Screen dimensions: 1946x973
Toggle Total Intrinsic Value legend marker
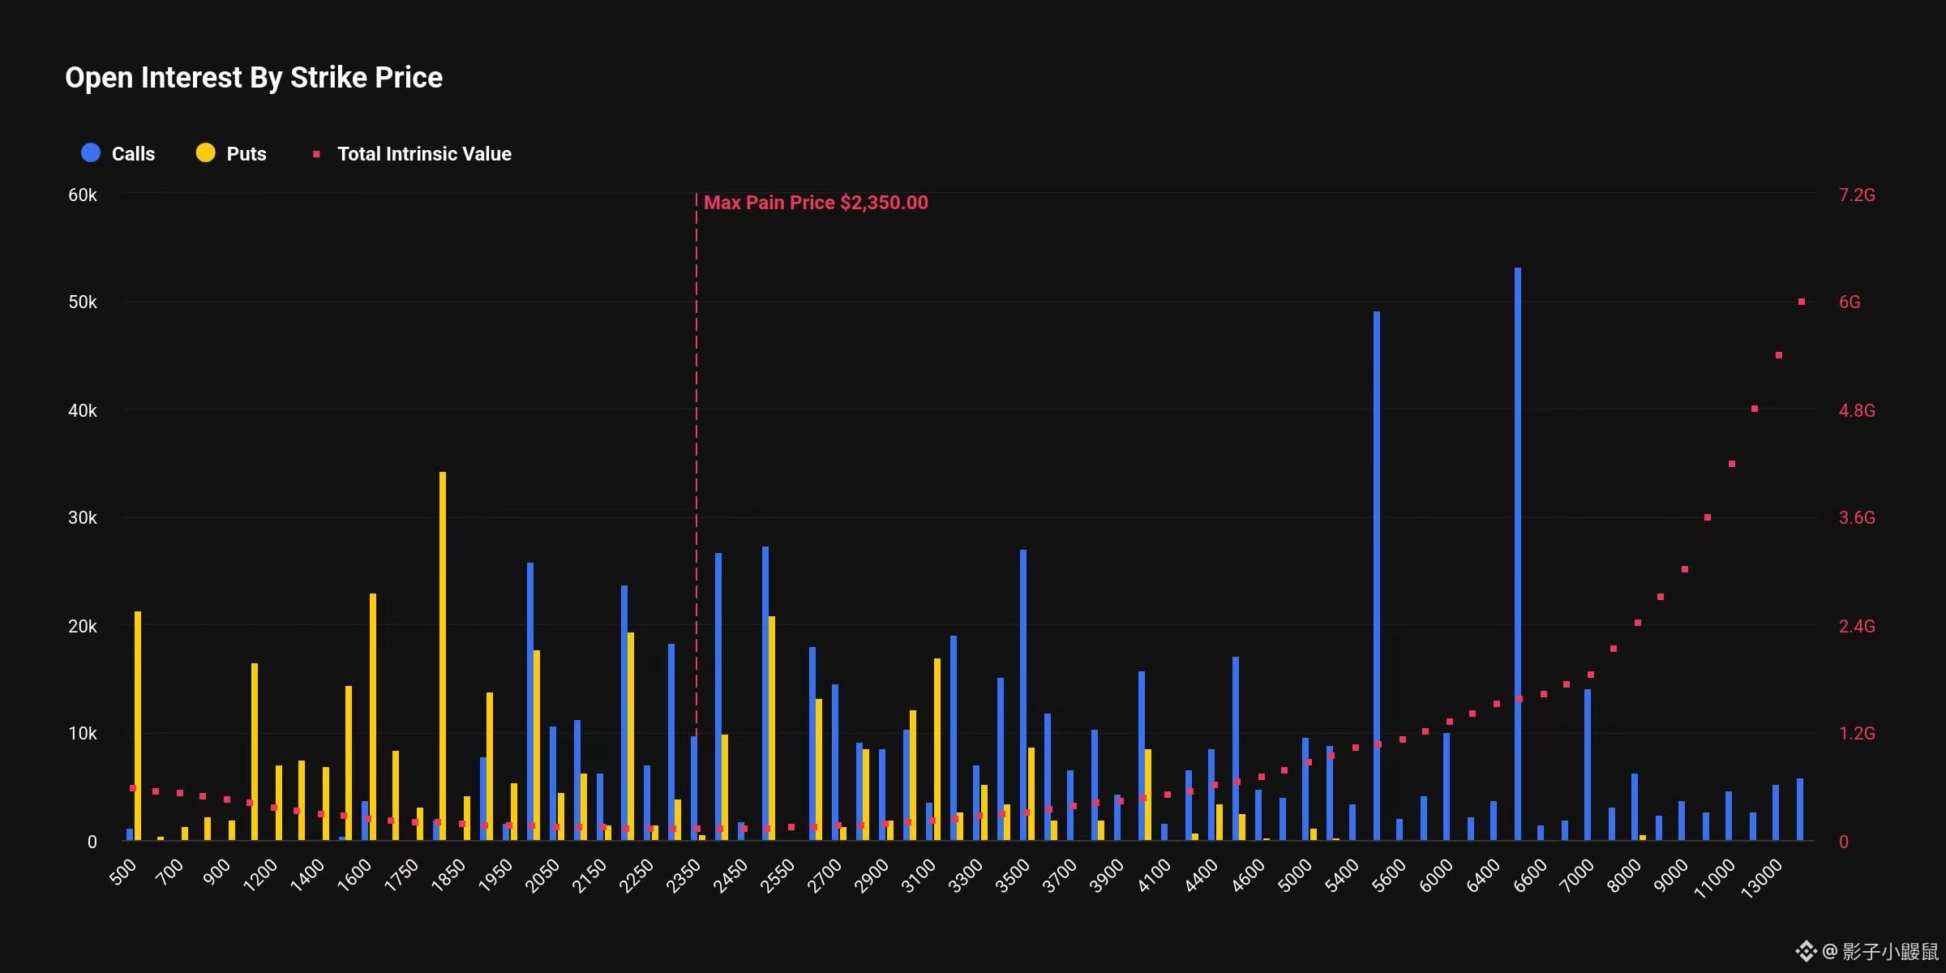(x=316, y=154)
